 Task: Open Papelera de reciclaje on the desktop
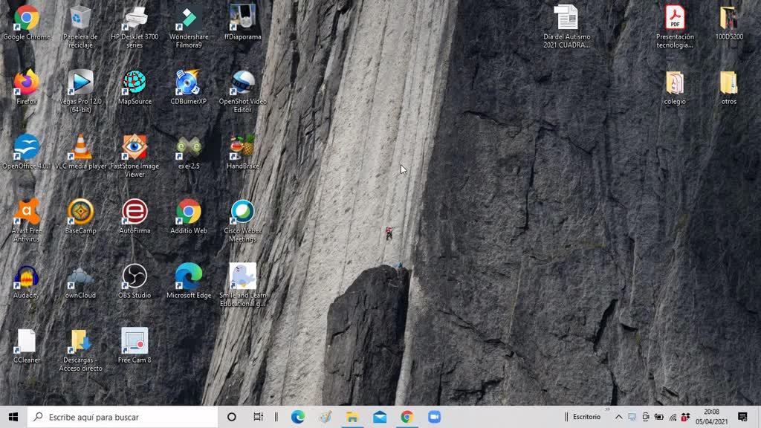[80, 27]
